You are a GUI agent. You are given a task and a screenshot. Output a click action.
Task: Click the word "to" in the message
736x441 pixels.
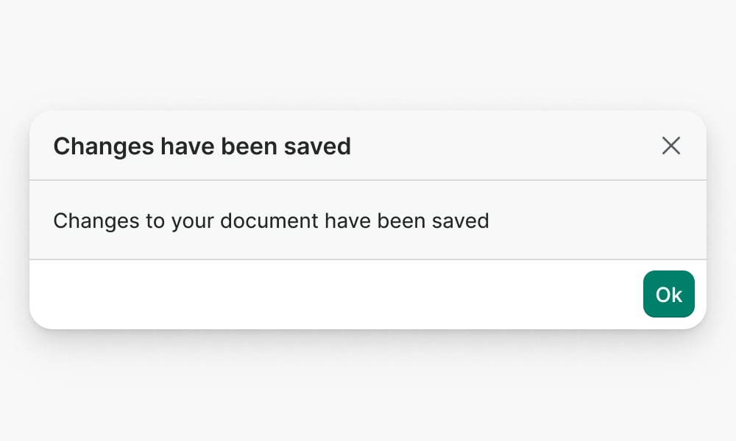tap(155, 220)
